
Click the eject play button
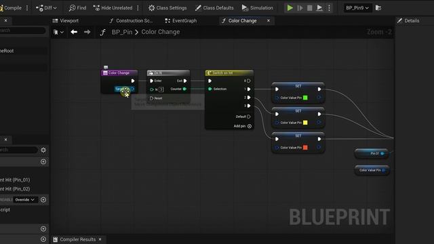coord(319,8)
